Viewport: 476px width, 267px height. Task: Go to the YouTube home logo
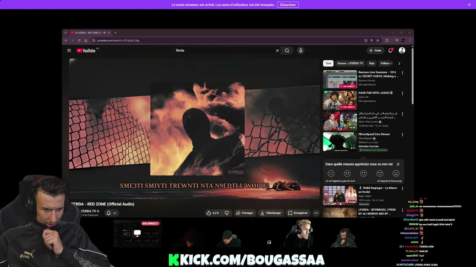pos(86,50)
